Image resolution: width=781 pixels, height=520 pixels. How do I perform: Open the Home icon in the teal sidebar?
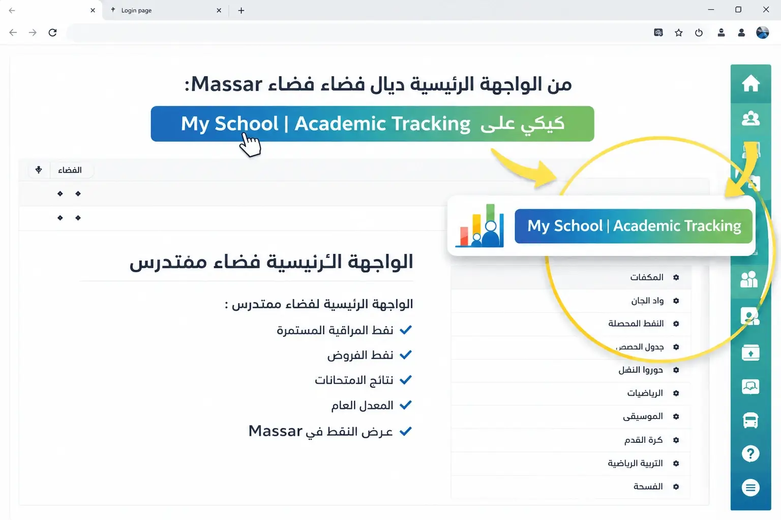tap(750, 83)
